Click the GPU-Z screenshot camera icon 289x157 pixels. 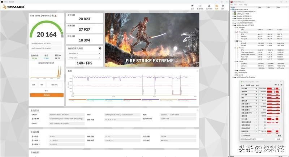(x=276, y=85)
